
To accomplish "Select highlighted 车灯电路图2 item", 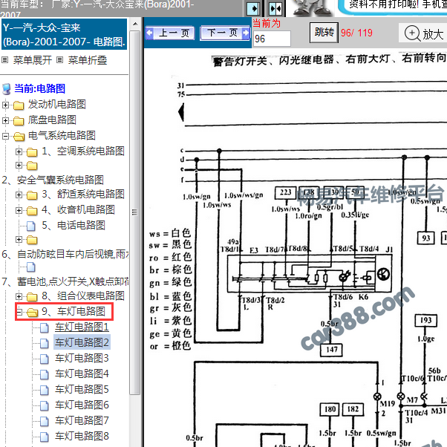I will (82, 342).
